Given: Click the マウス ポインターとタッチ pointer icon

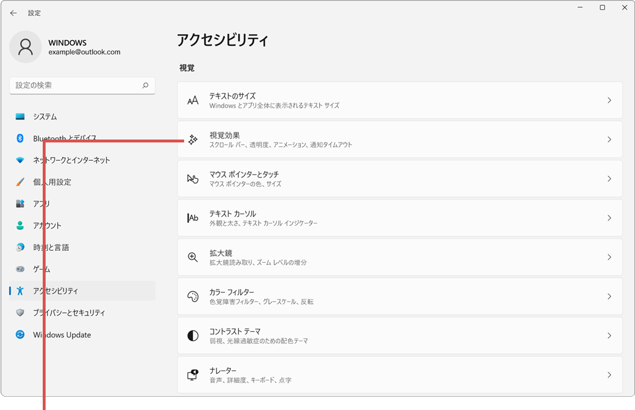Looking at the screenshot, I should (x=192, y=179).
